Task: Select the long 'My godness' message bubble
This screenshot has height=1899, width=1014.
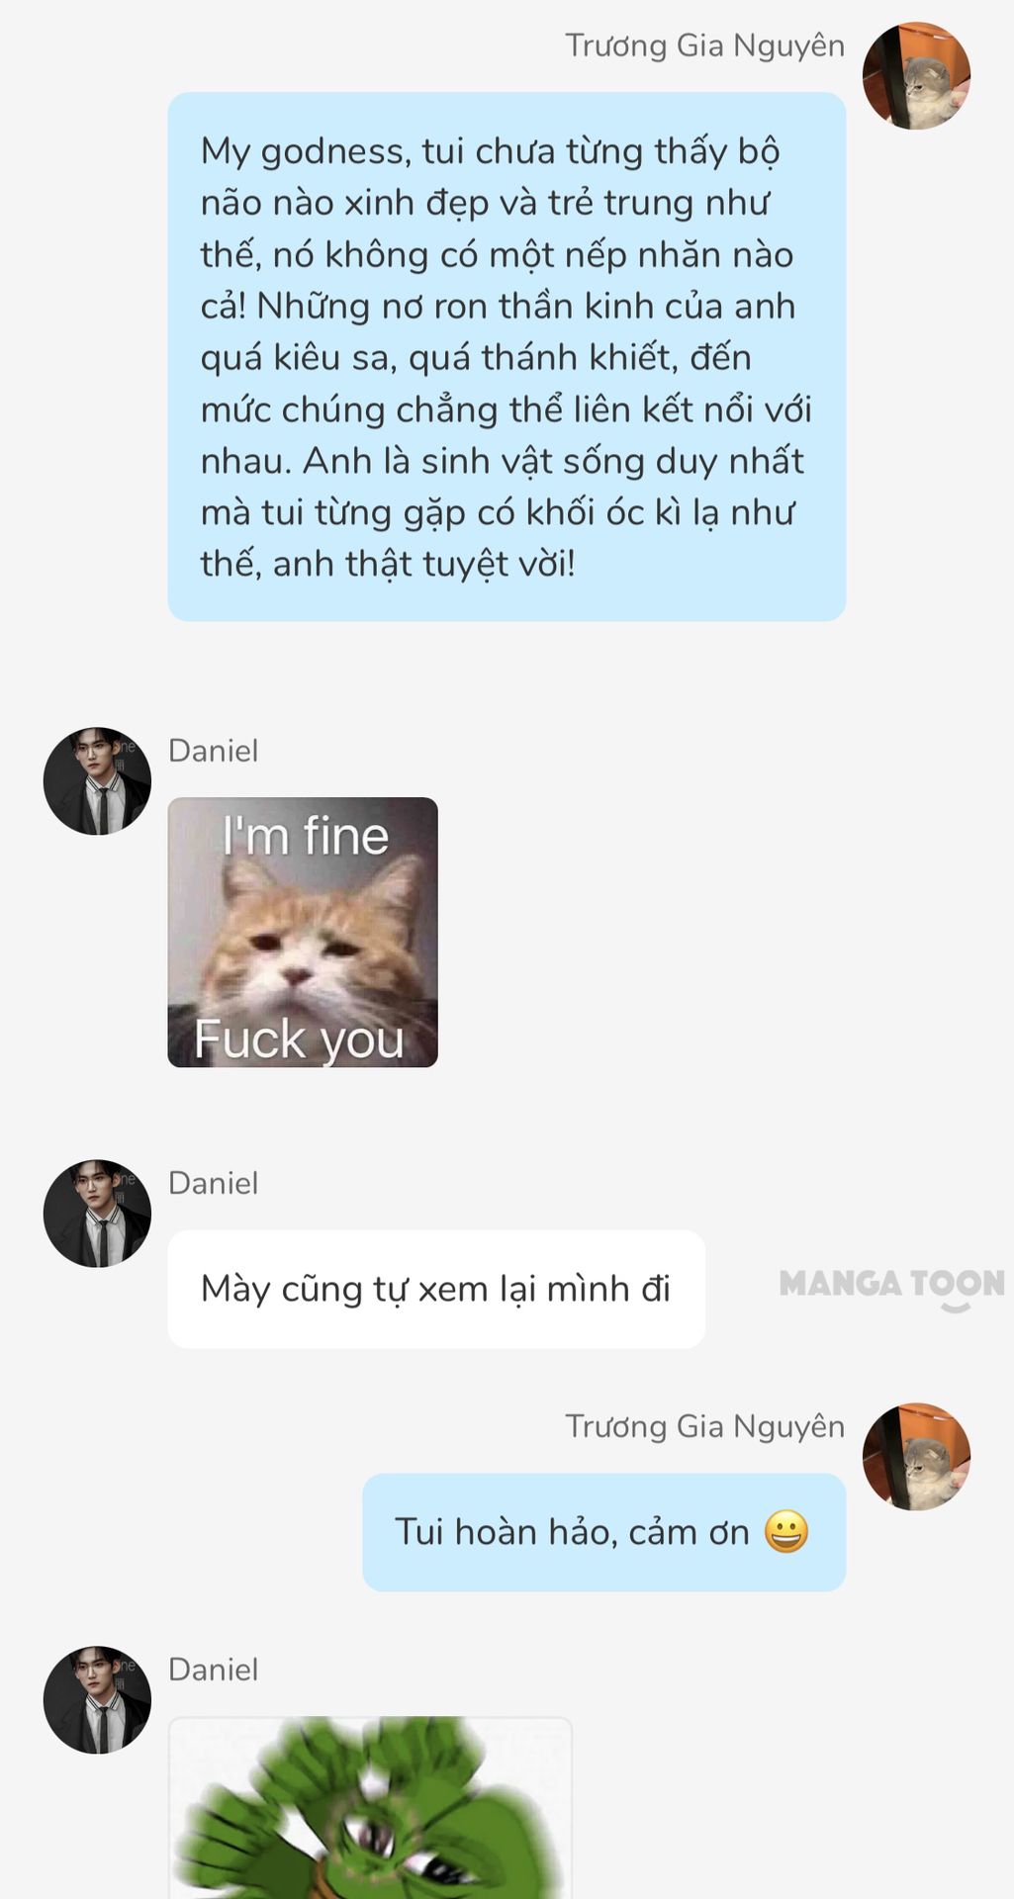Action: point(507,357)
